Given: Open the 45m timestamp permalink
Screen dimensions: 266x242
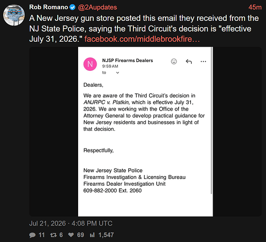Looking at the screenshot, I should [255, 7].
